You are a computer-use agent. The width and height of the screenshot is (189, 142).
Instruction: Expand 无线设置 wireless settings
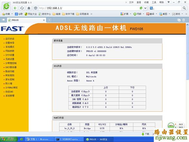tap(10, 59)
